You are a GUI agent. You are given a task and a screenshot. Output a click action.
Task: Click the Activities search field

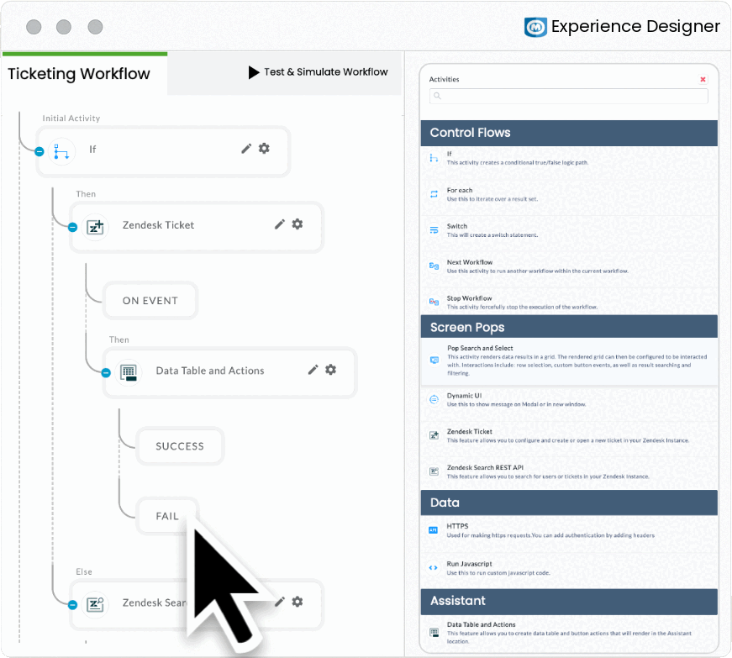tap(568, 96)
